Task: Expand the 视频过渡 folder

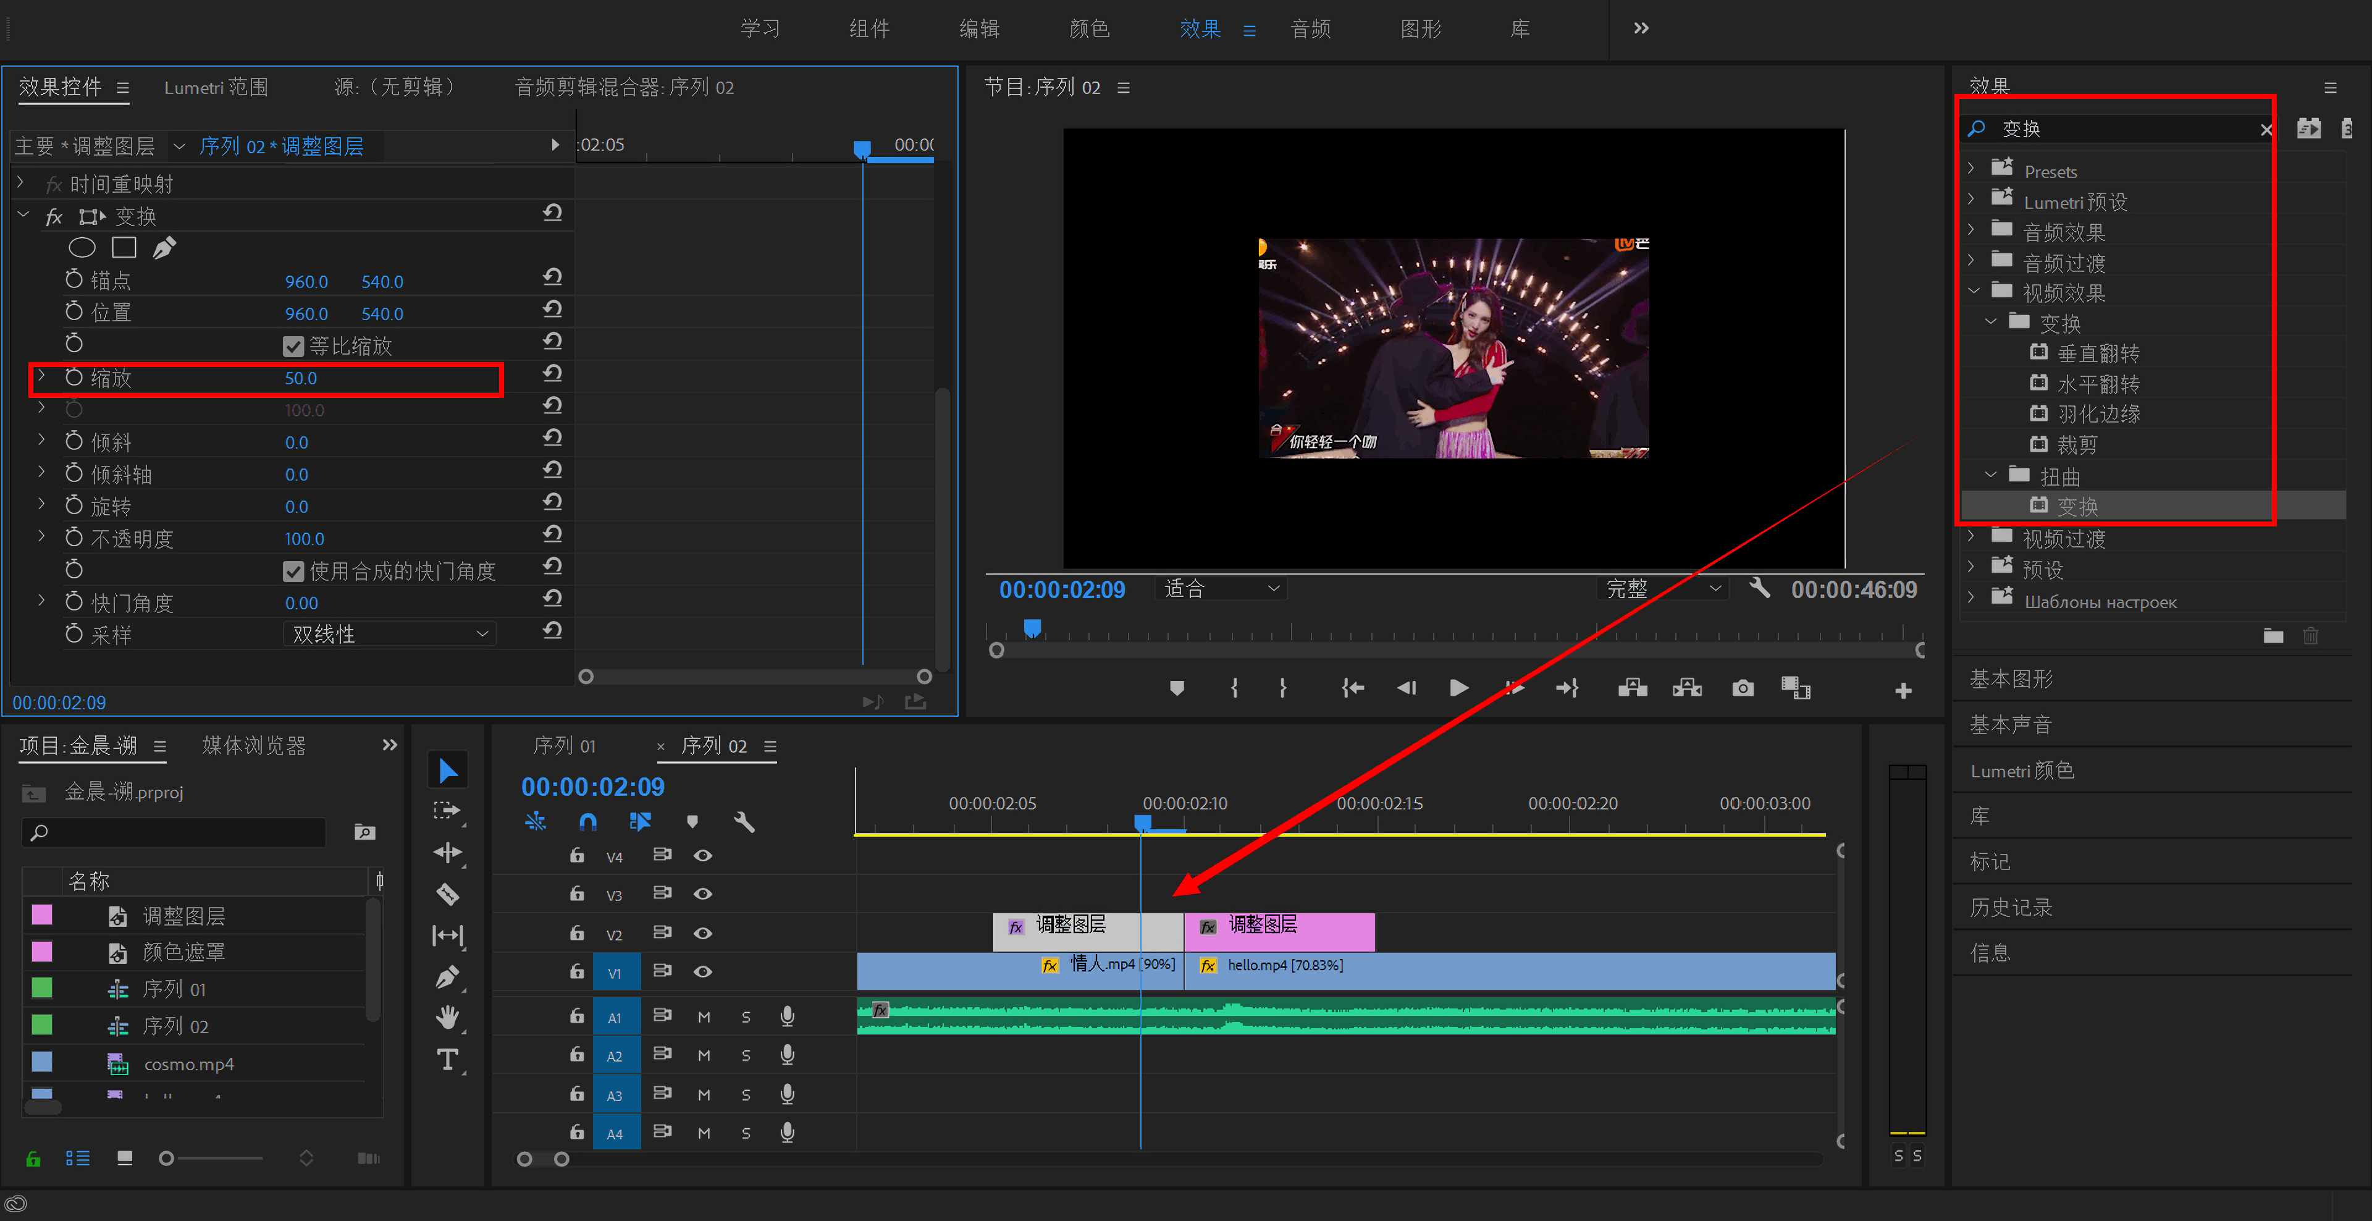Action: (1972, 537)
